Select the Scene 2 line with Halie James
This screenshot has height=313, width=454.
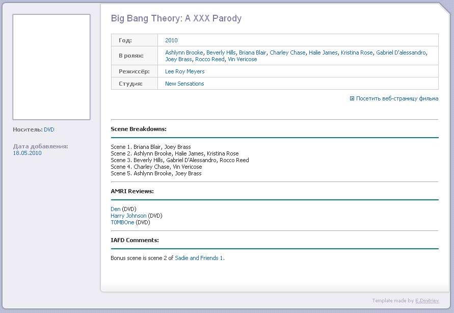point(175,153)
